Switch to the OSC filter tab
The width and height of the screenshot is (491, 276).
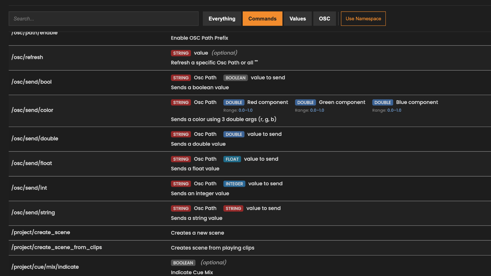[324, 19]
